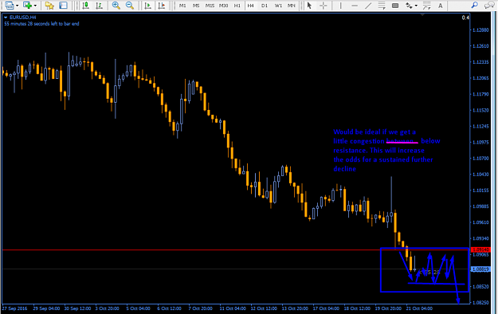Select the M1 timeframe
This screenshot has height=314, width=498.
[182, 6]
